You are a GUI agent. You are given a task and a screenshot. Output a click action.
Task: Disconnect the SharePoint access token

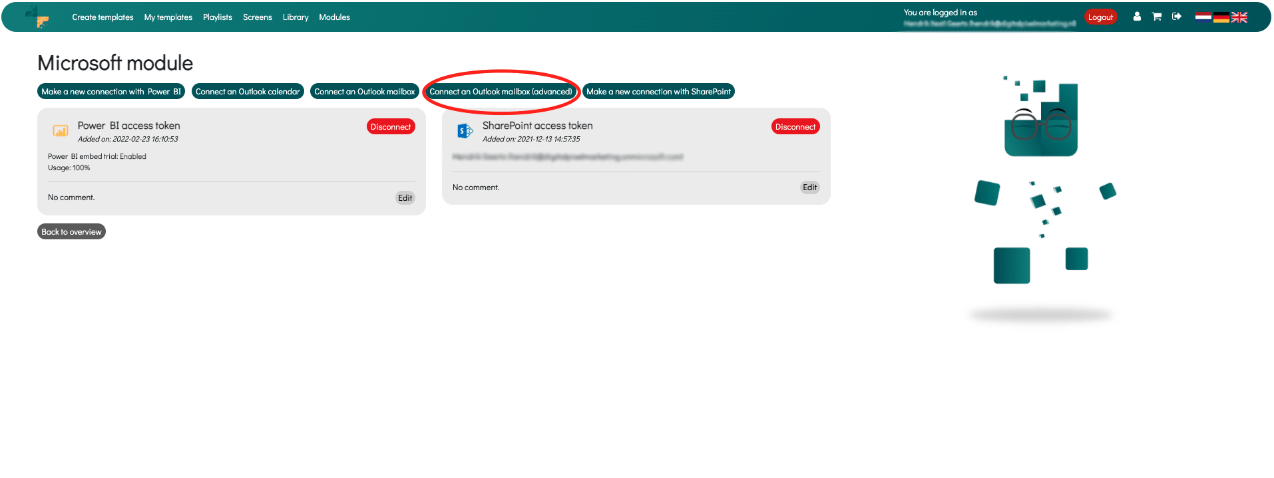(x=795, y=127)
